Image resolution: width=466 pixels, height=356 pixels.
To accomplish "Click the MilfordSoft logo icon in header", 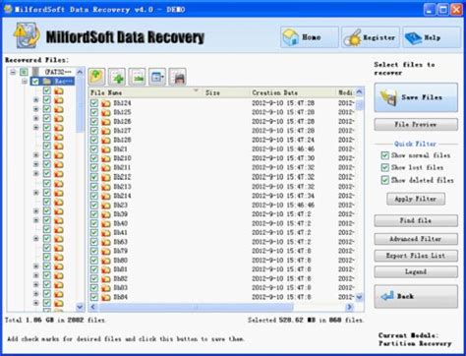I will coord(27,35).
